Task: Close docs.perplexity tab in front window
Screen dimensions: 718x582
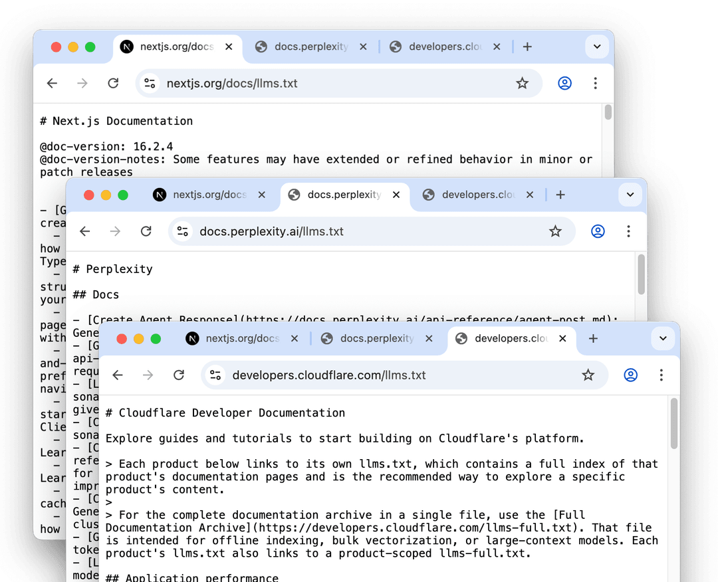Action: pyautogui.click(x=429, y=339)
